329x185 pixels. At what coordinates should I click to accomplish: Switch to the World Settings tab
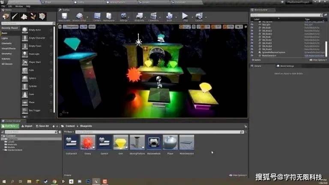coord(285,66)
